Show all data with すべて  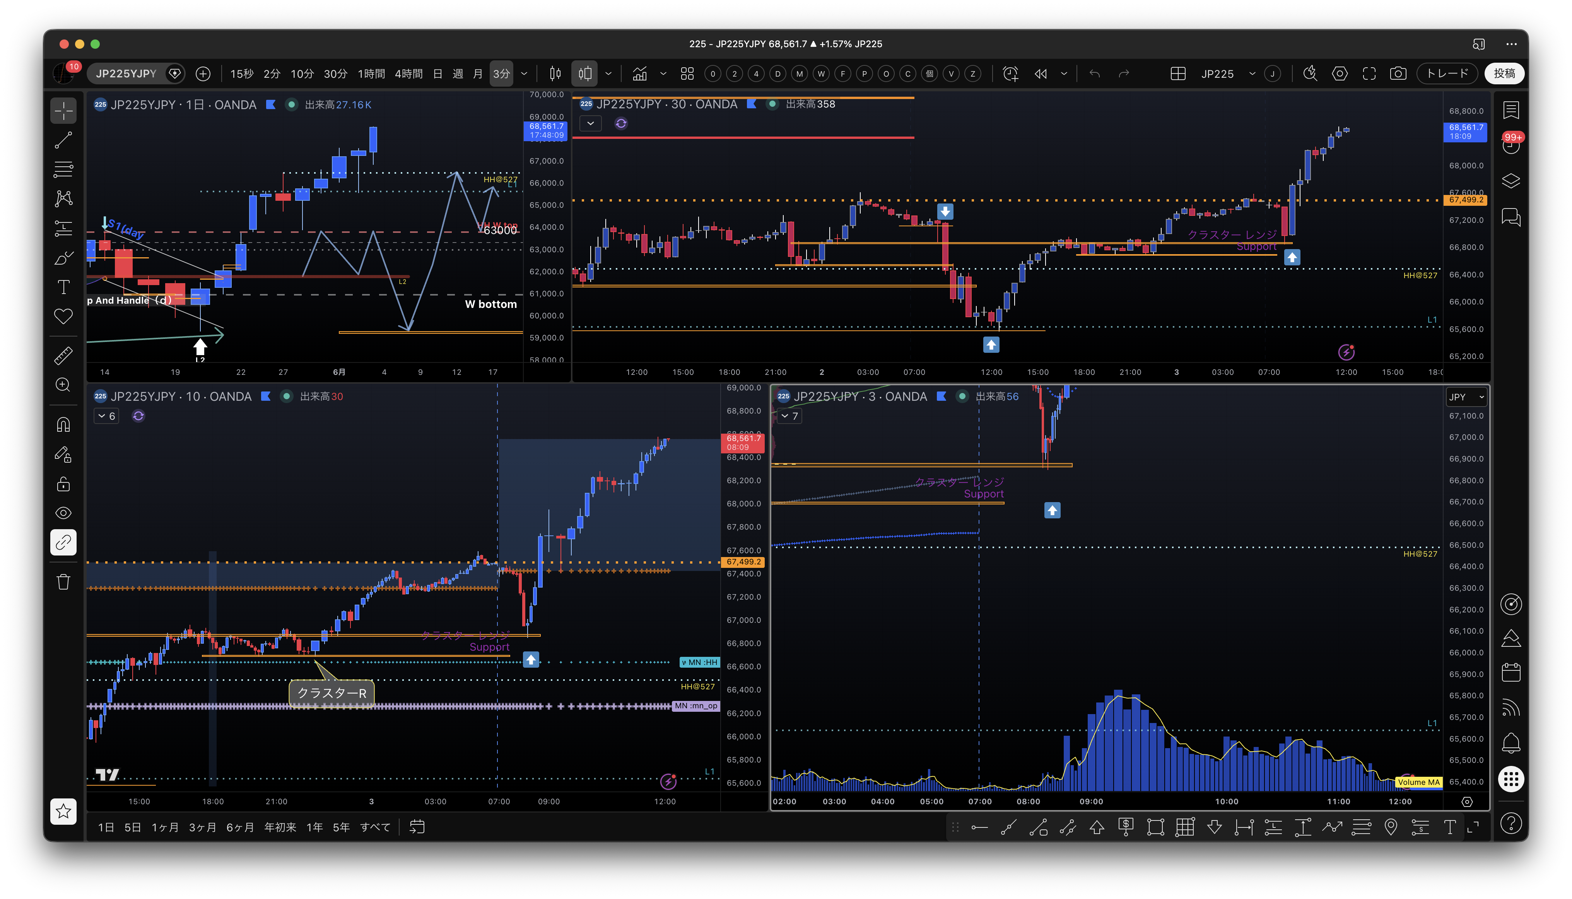coord(375,827)
